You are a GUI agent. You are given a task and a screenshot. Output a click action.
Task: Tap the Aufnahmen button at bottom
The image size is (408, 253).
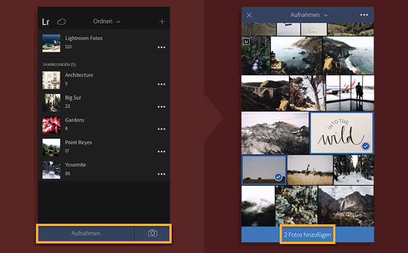pyautogui.click(x=86, y=233)
